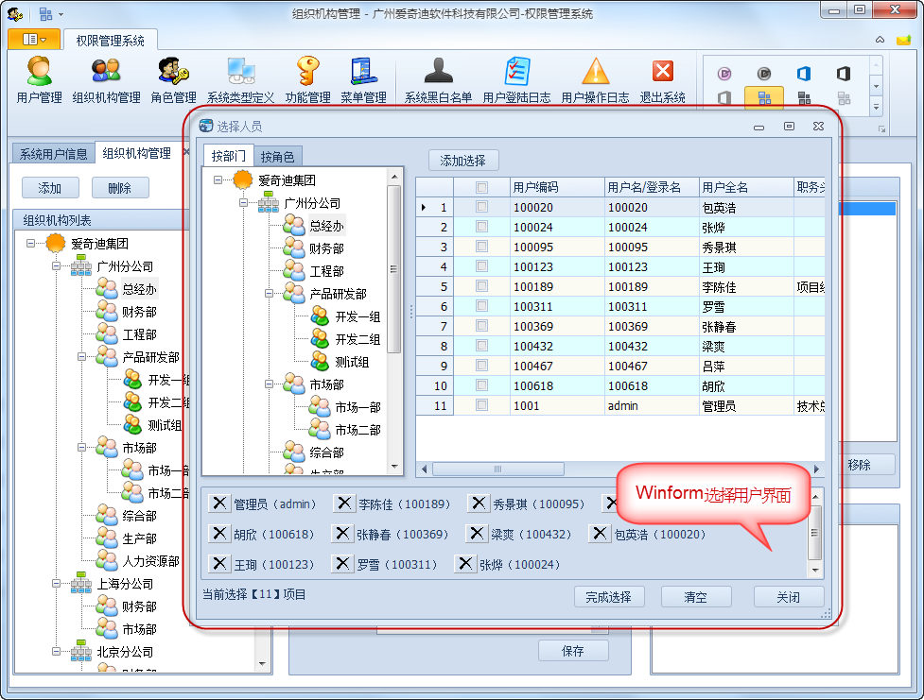Check the row for 李陈佳
924x700 pixels.
coord(482,286)
